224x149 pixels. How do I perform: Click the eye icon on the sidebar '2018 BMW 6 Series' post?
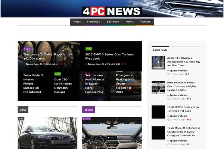[x=188, y=120]
